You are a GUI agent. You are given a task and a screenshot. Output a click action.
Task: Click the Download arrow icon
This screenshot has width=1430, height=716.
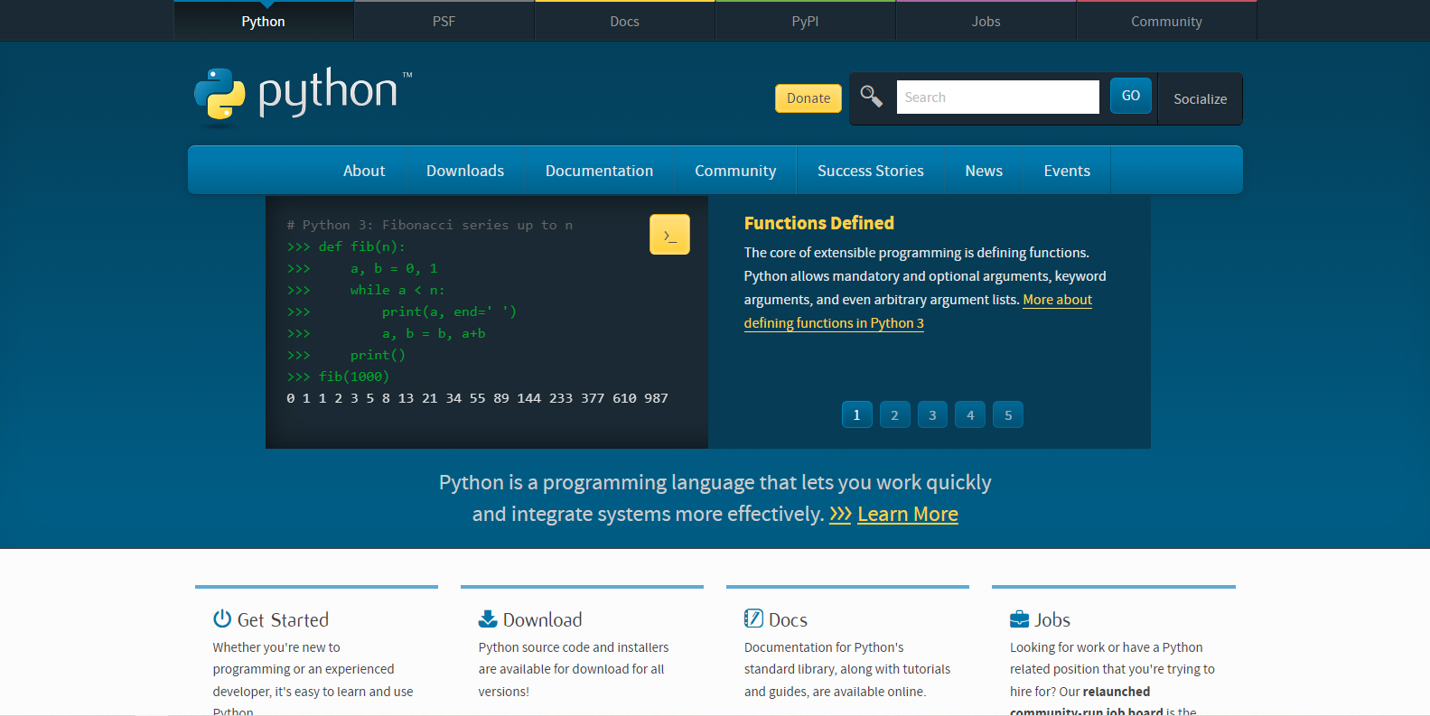coord(488,618)
